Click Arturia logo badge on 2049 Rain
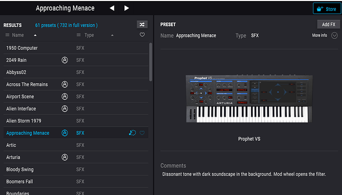 coord(64,60)
